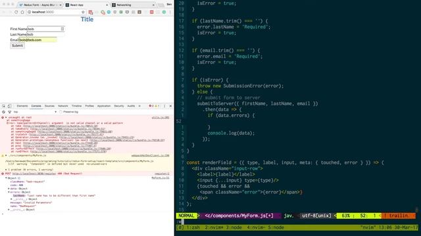
Task: Select the DevTools inspect element icon
Action: point(4,106)
